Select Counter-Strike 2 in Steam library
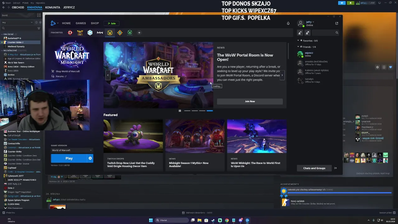The image size is (398, 224). point(21,42)
